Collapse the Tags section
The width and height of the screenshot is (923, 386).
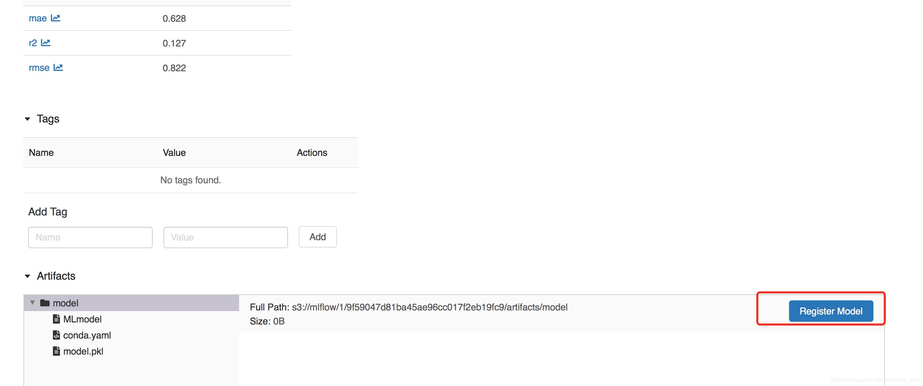(x=27, y=118)
